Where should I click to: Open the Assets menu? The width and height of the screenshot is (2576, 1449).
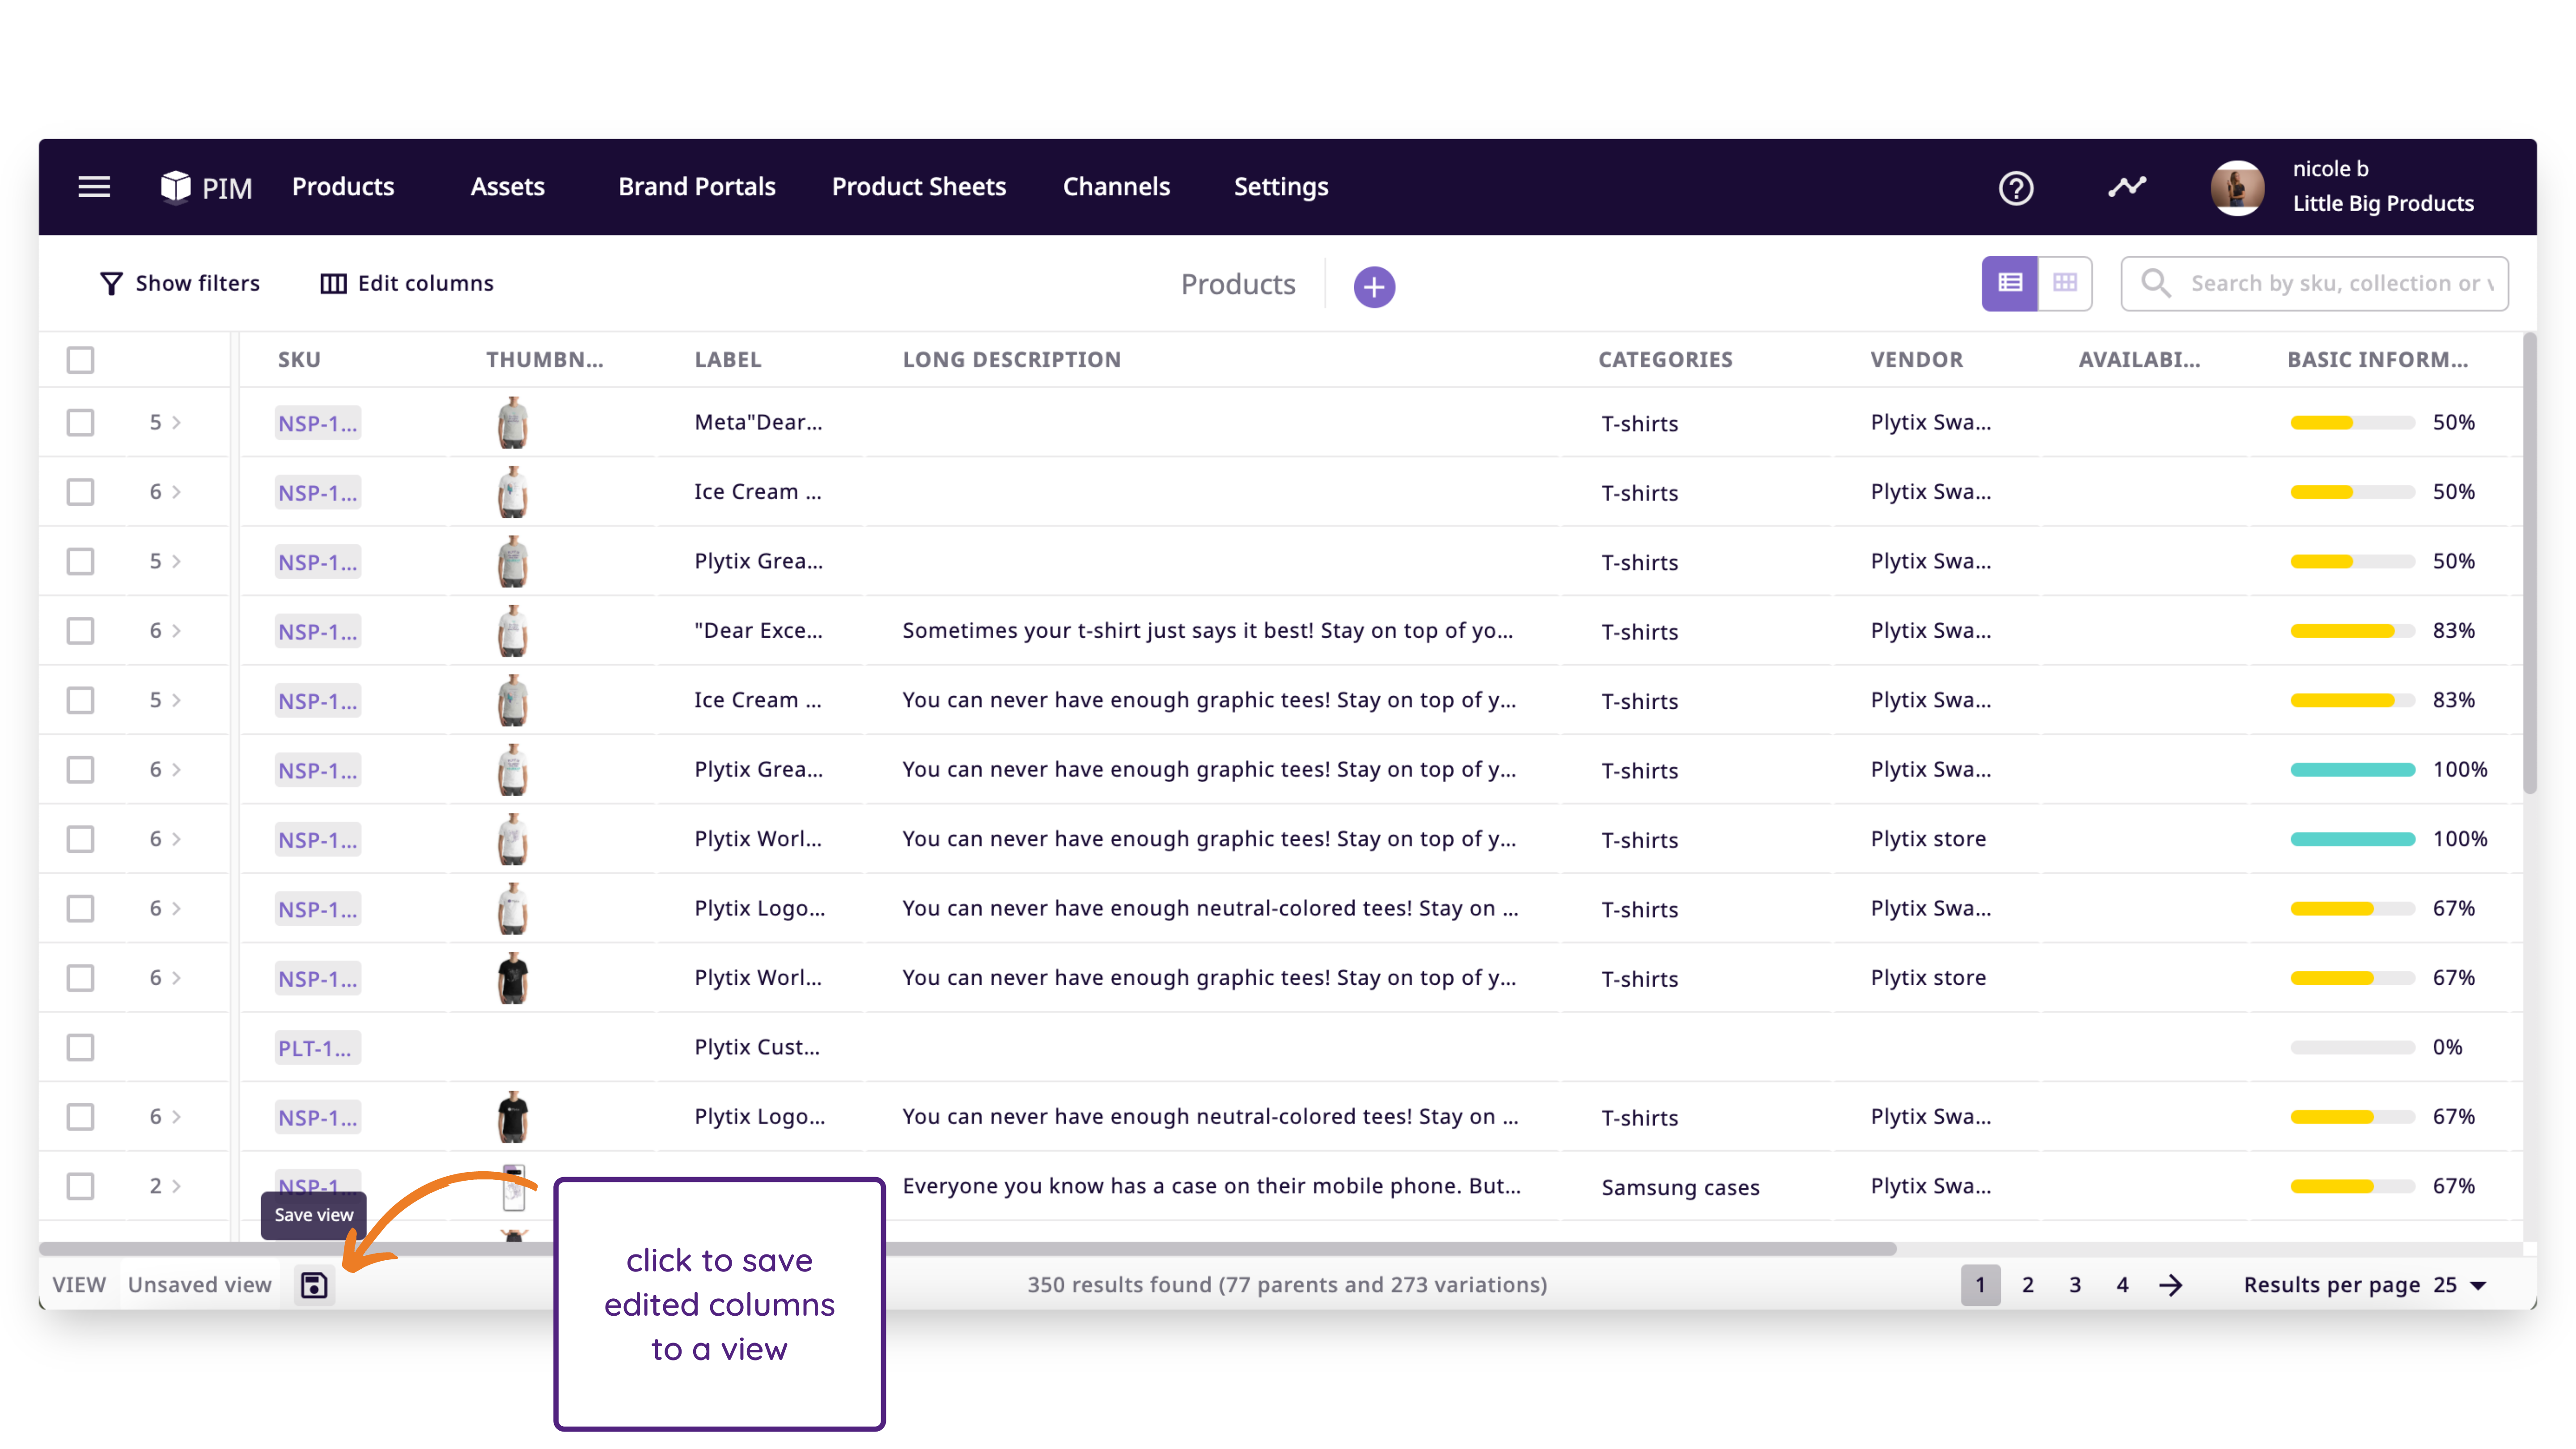507,187
